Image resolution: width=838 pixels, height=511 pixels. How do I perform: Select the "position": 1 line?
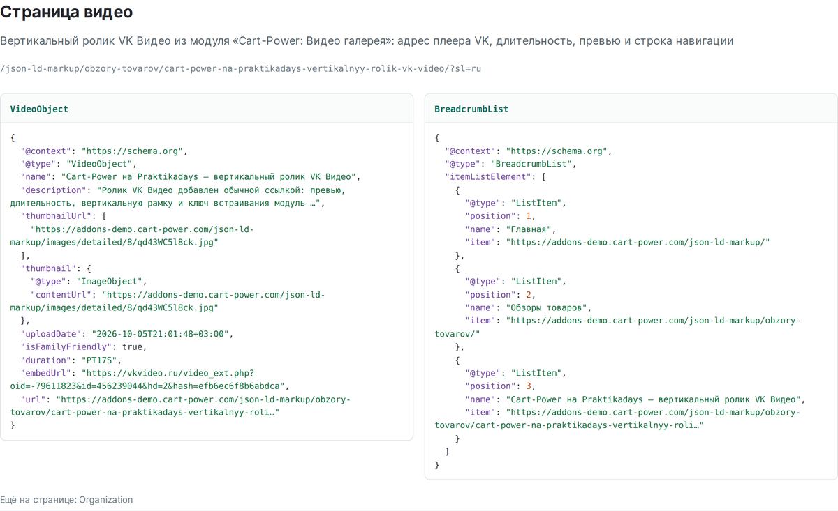(x=501, y=216)
